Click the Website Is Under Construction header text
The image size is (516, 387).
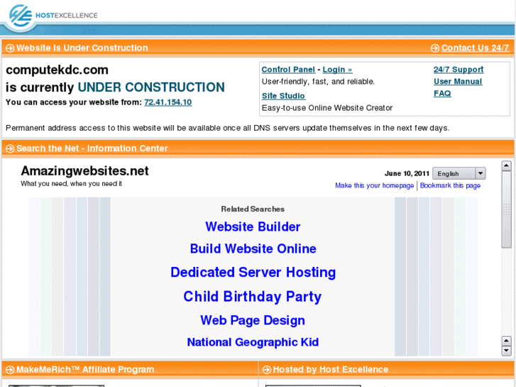[x=82, y=48]
